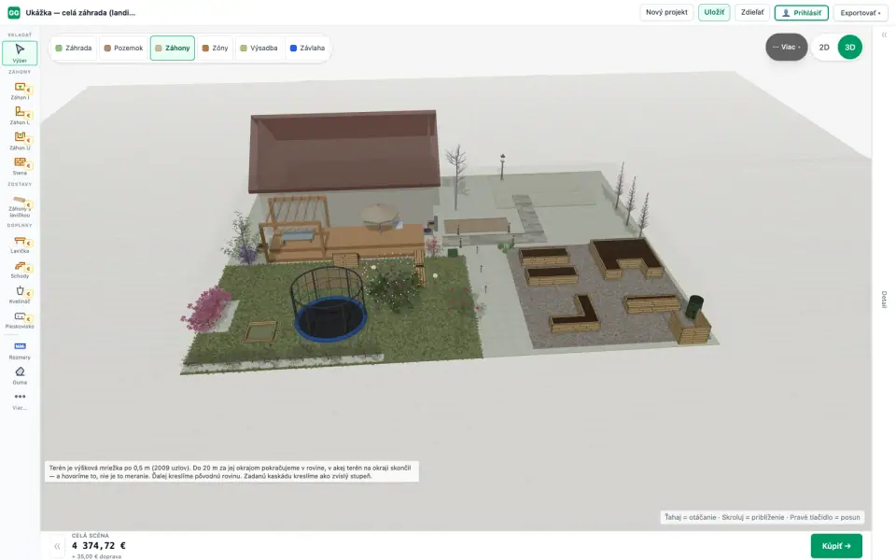Expand the Viac view options menu
896x560 pixels.
point(786,47)
